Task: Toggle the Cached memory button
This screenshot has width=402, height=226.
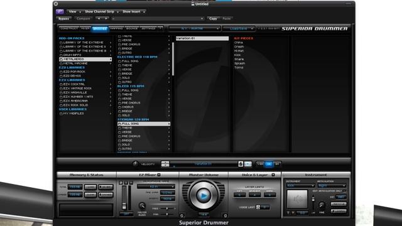Action: pyautogui.click(x=106, y=195)
